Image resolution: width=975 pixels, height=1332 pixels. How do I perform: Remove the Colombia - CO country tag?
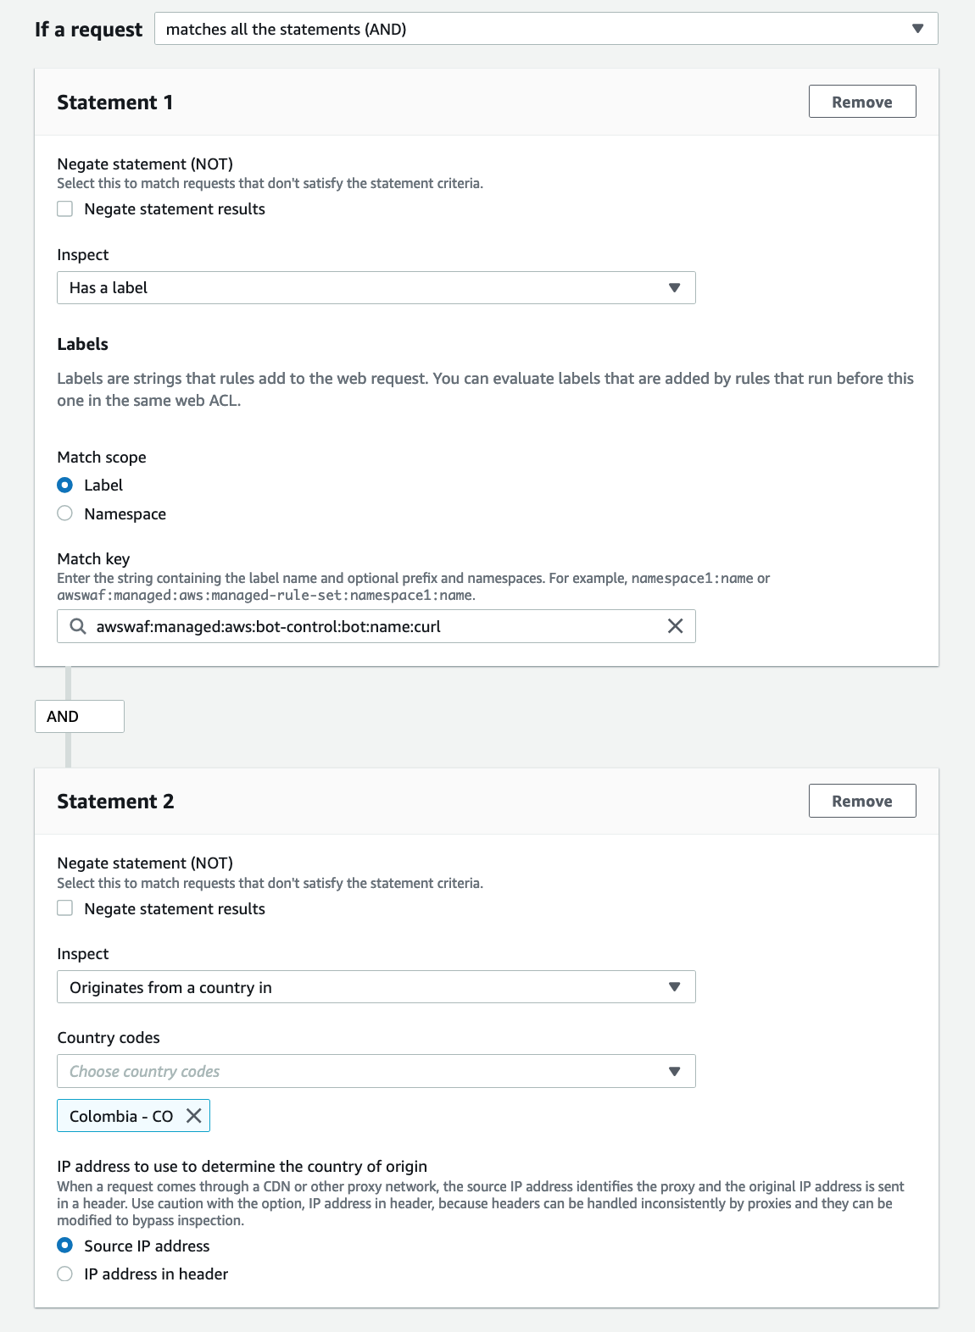pos(194,1116)
